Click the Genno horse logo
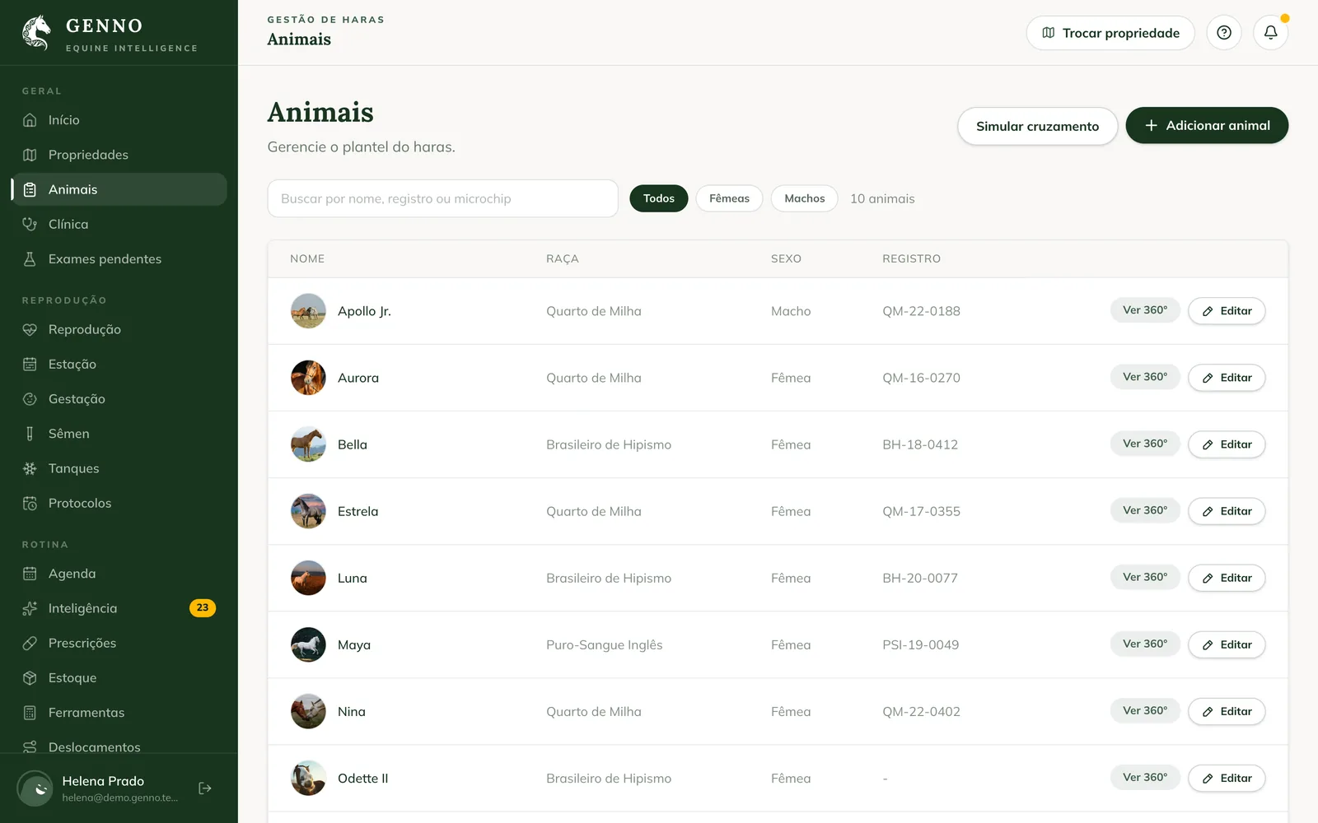Image resolution: width=1318 pixels, height=823 pixels. (x=36, y=33)
